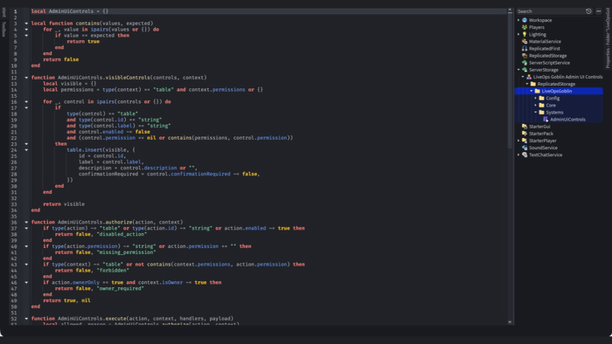Collapse the LiveOpsGoblin folder

pyautogui.click(x=532, y=91)
